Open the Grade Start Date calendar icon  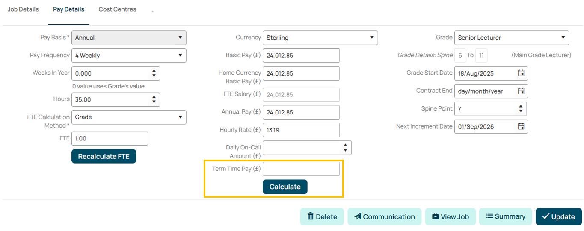pyautogui.click(x=521, y=73)
